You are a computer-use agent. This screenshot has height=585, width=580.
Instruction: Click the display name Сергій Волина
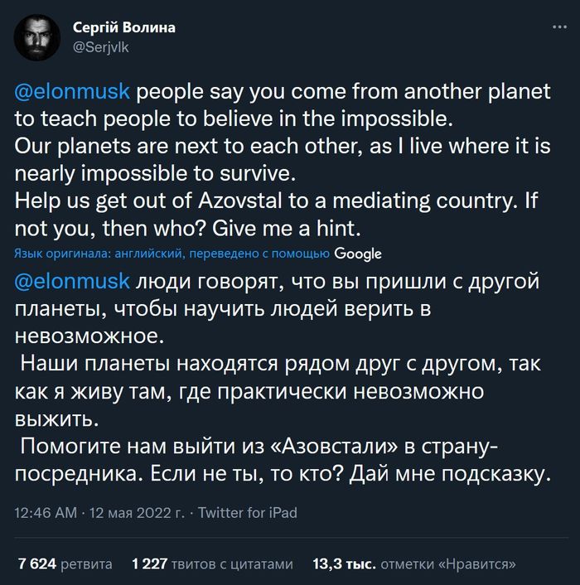[124, 28]
